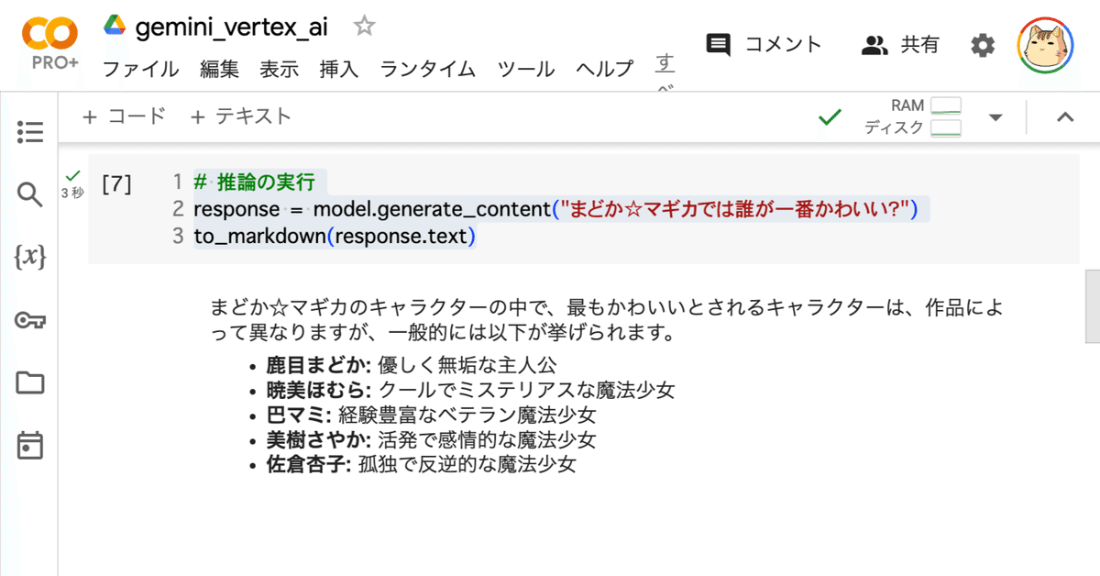Open the variables inspector panel

[x=30, y=258]
